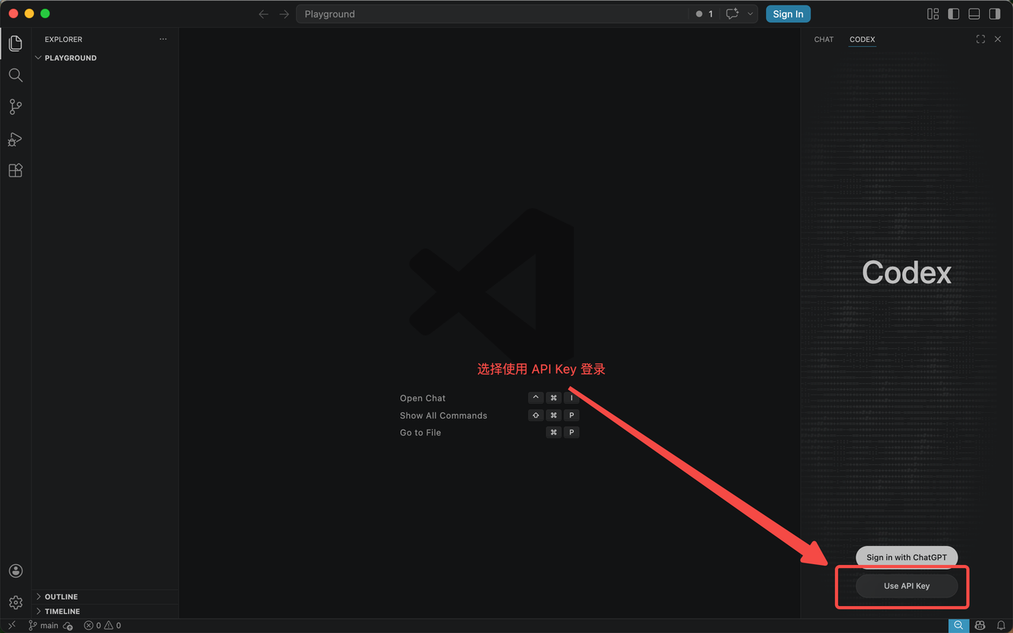Open notifications bell in status bar
The width and height of the screenshot is (1013, 633).
tap(1000, 625)
